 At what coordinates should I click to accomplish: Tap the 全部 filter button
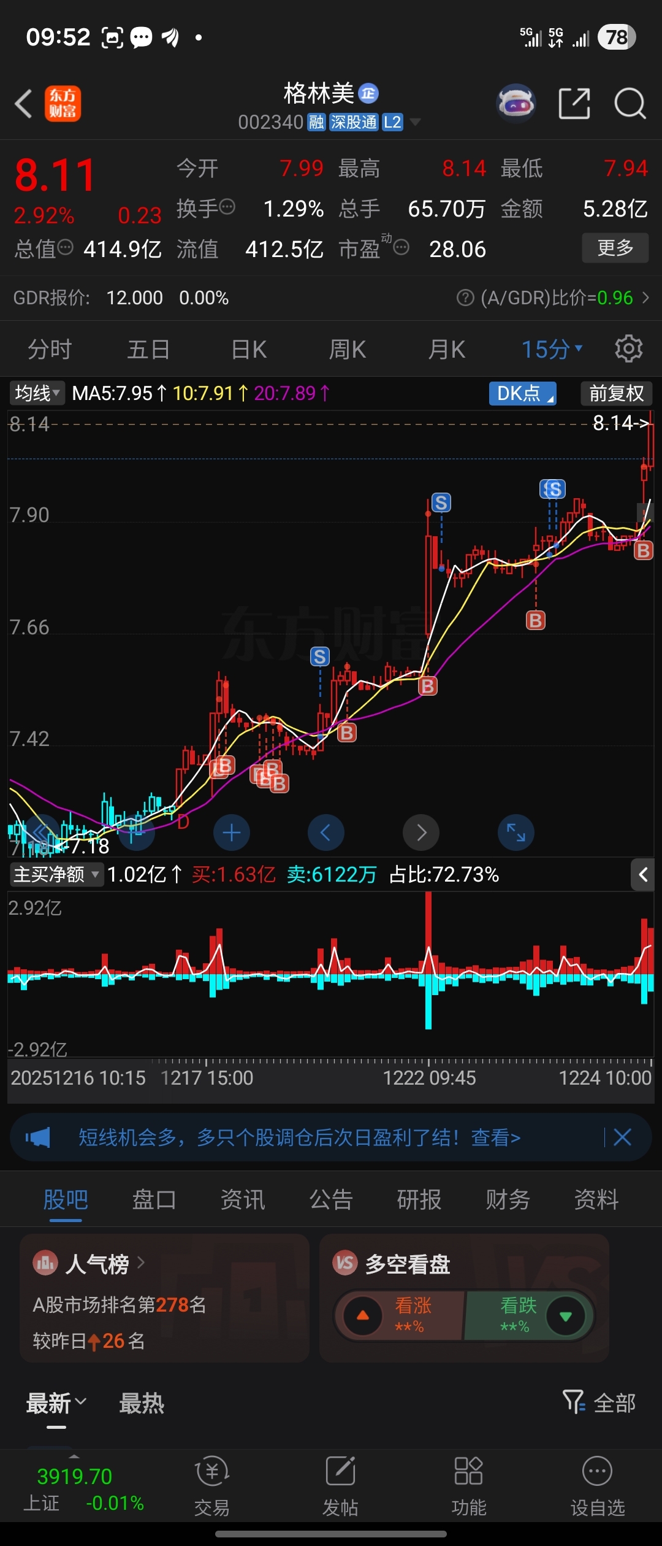click(615, 1402)
